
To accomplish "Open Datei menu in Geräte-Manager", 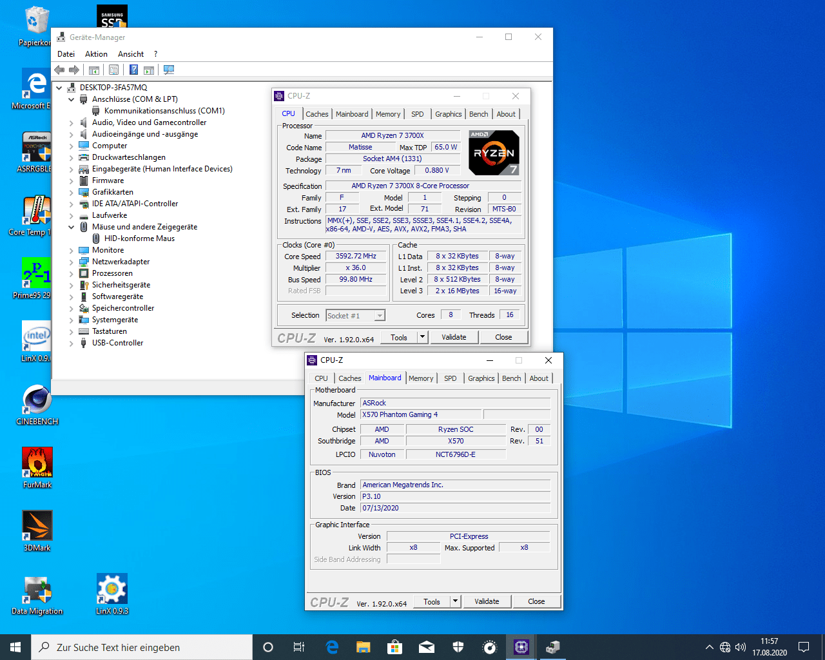I will [x=66, y=54].
